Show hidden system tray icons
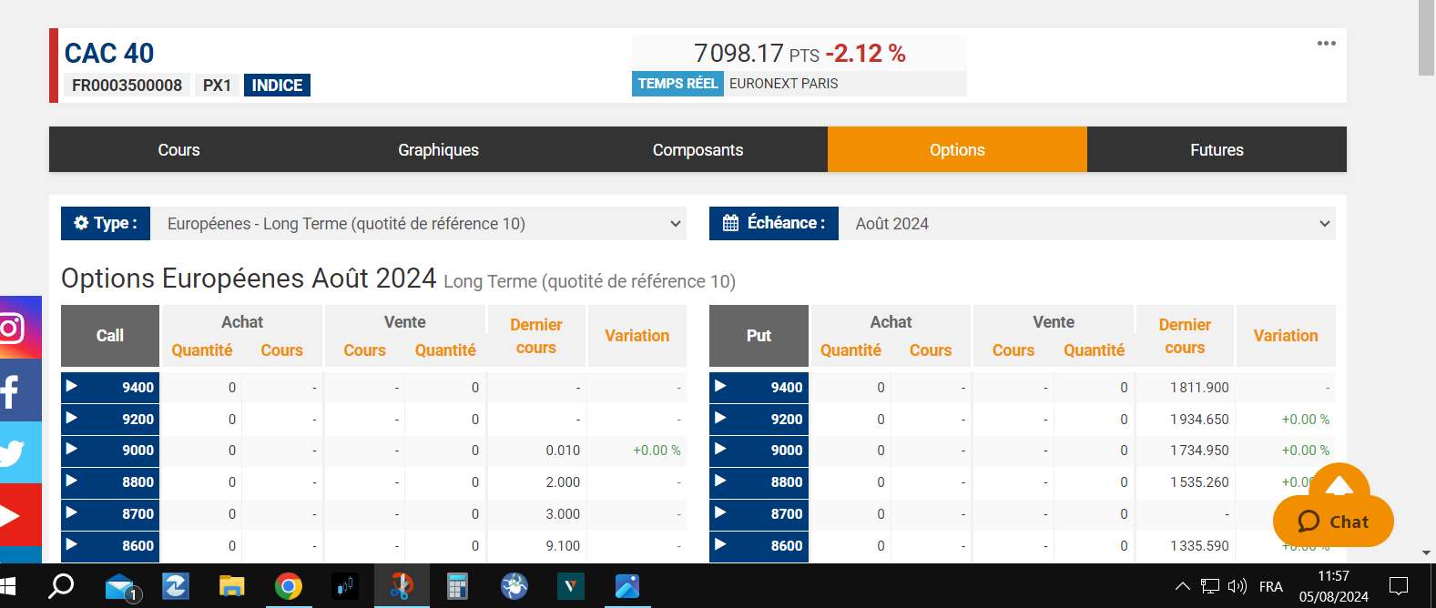This screenshot has height=608, width=1436. click(1182, 586)
